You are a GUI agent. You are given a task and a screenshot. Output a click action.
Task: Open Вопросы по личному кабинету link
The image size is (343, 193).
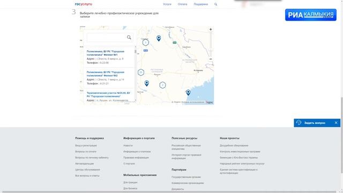[x=92, y=158]
